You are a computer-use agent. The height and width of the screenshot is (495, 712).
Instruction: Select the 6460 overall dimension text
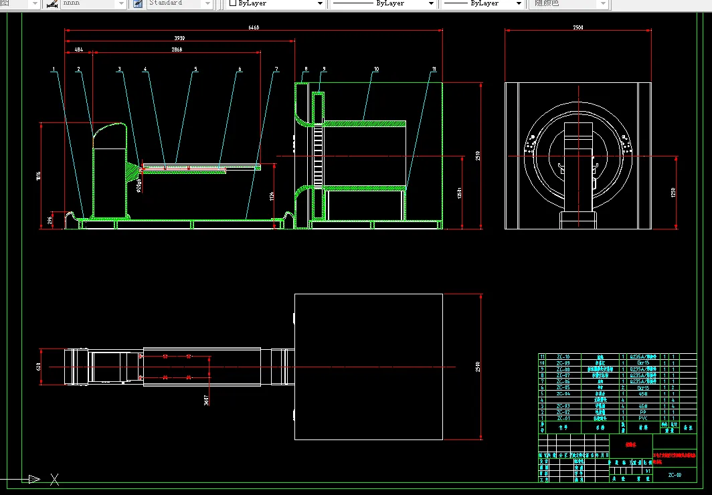point(254,28)
